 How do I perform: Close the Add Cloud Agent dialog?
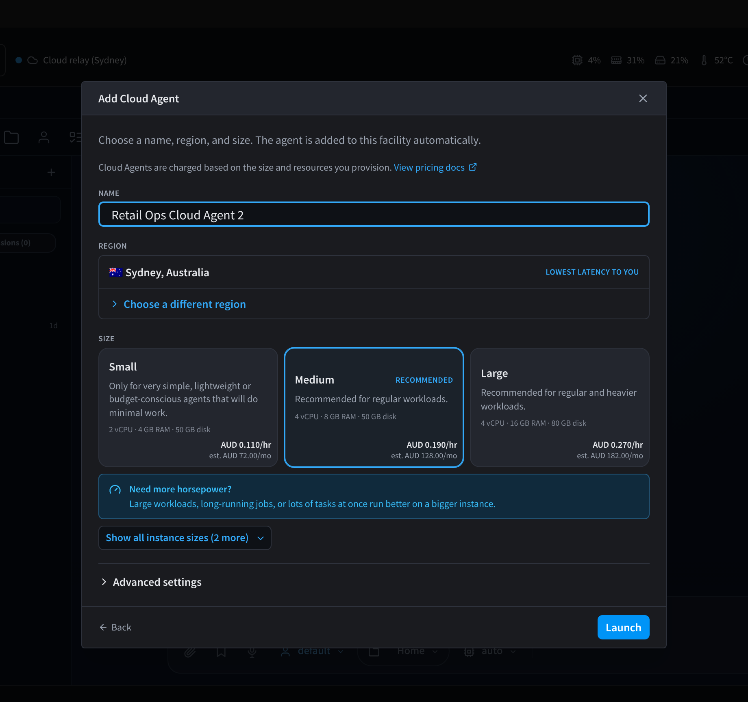[643, 98]
